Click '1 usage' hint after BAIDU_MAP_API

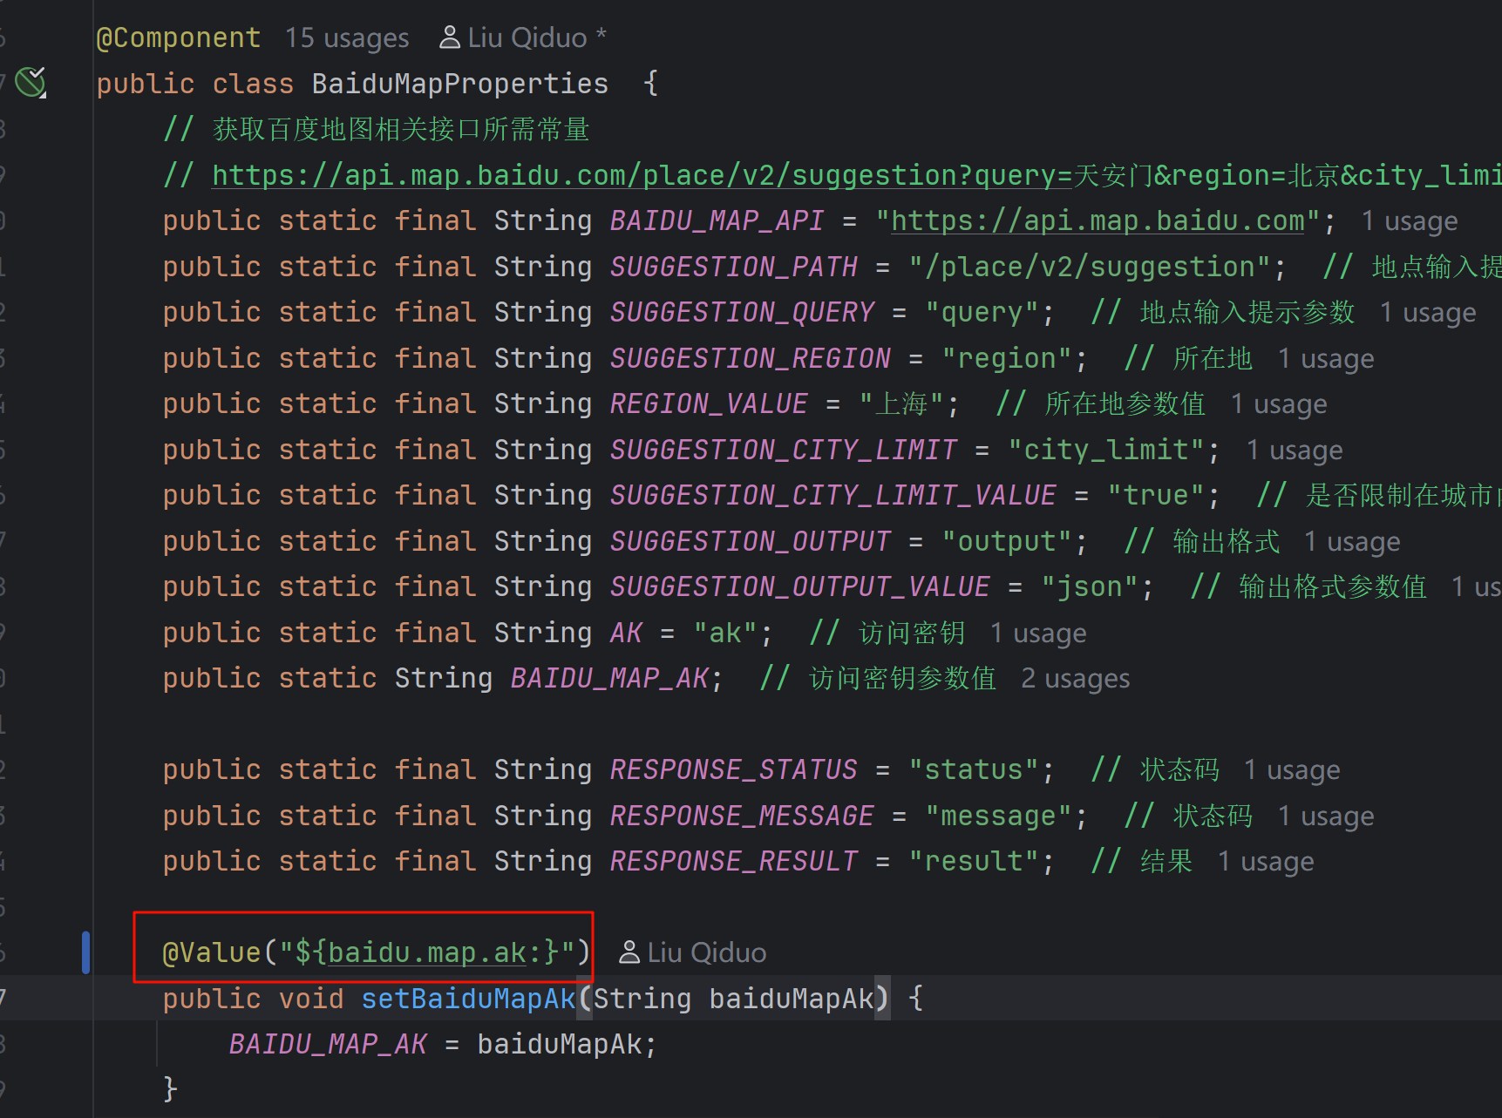pos(1410,221)
